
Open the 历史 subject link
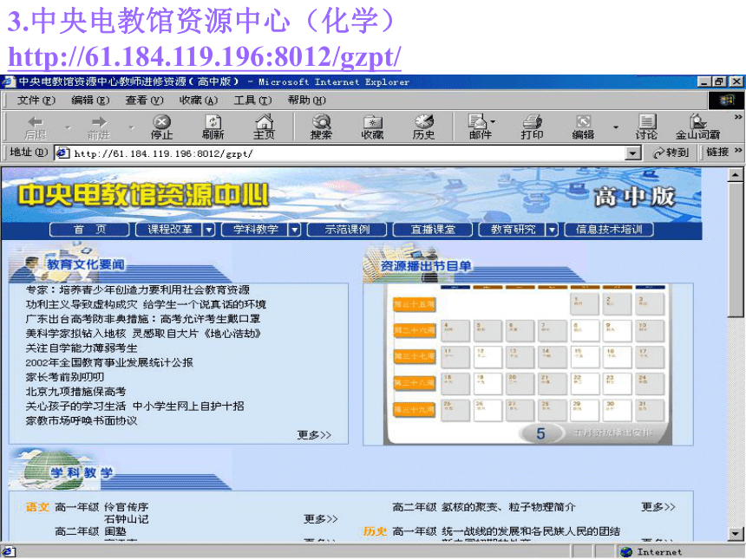pos(375,531)
